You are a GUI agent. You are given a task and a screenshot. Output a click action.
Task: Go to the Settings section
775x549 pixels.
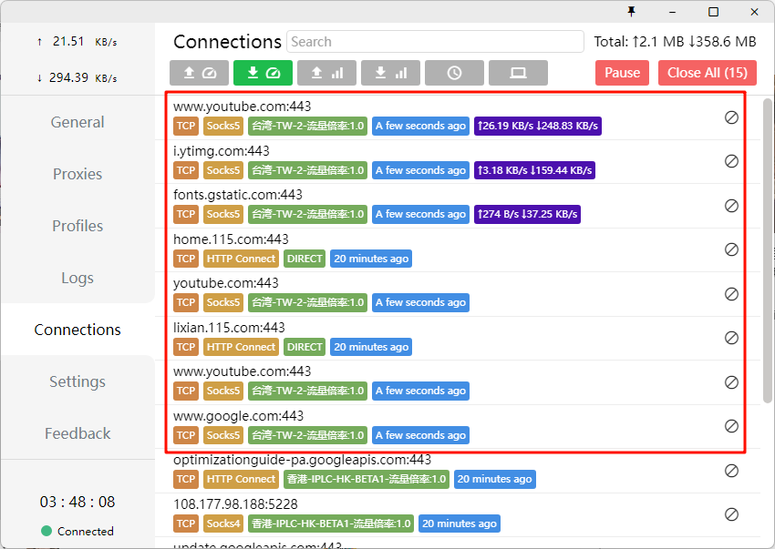pos(77,381)
